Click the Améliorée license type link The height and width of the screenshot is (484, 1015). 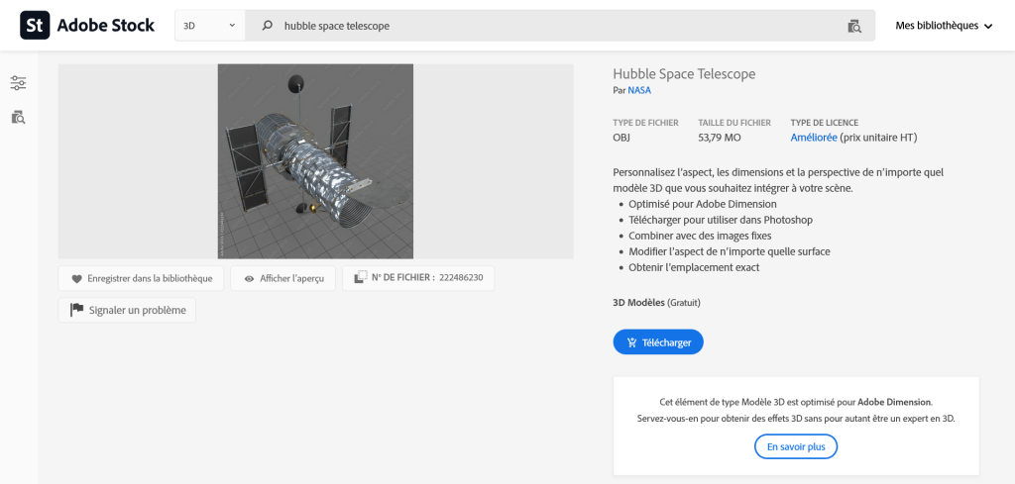814,138
